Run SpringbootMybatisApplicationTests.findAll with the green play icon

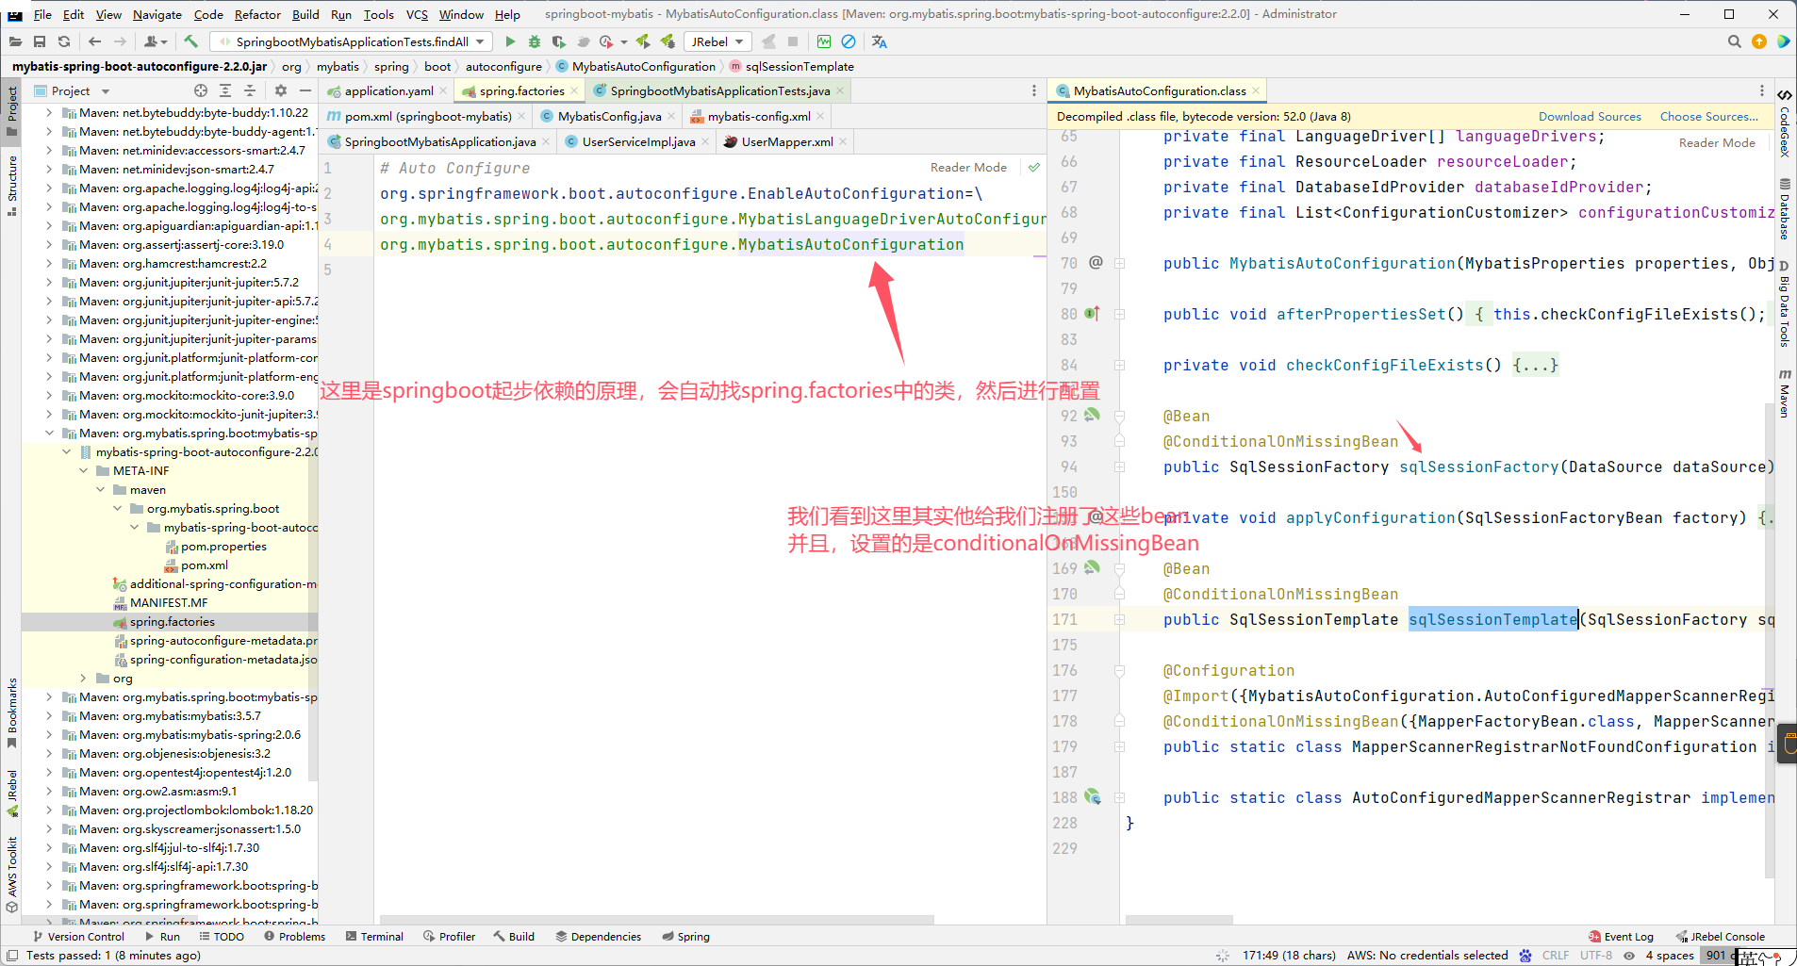(x=510, y=41)
